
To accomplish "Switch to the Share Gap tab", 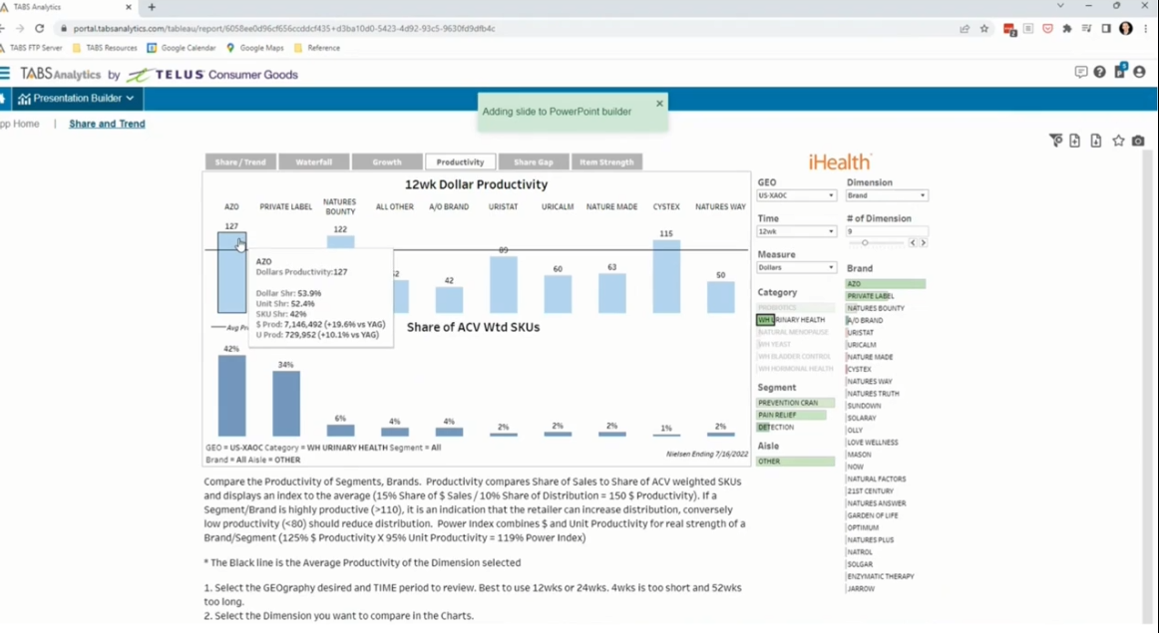I will (x=533, y=161).
